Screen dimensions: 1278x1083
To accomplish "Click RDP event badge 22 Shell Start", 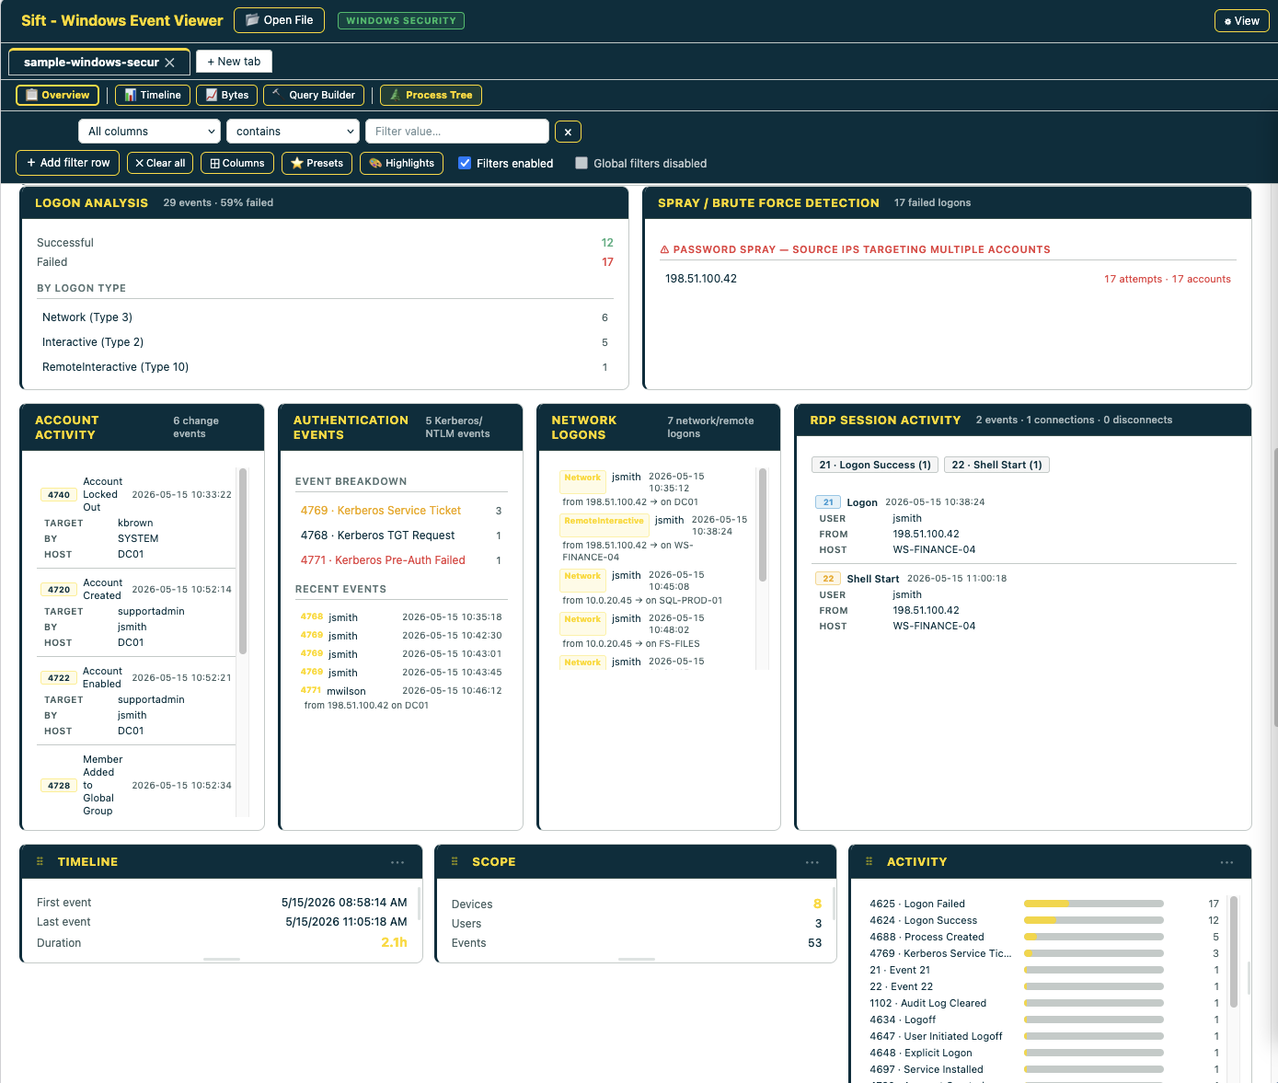I will point(828,579).
